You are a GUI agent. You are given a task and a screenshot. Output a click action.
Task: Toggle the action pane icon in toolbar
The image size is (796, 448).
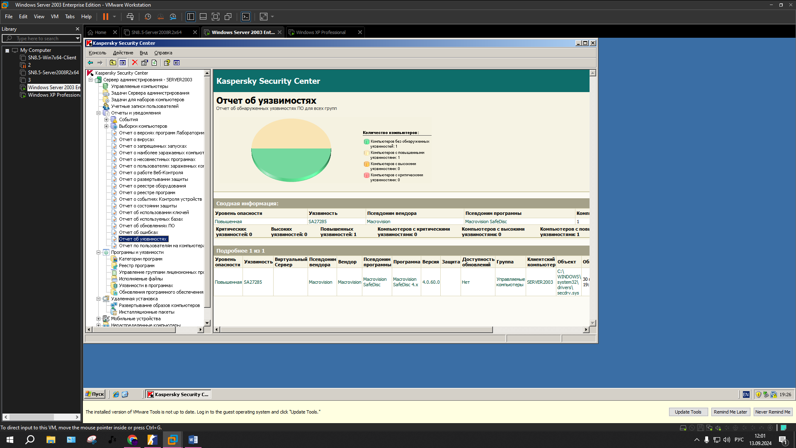177,63
